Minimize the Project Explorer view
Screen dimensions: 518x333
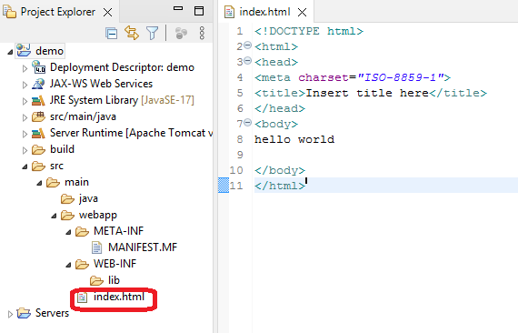pyautogui.click(x=178, y=8)
